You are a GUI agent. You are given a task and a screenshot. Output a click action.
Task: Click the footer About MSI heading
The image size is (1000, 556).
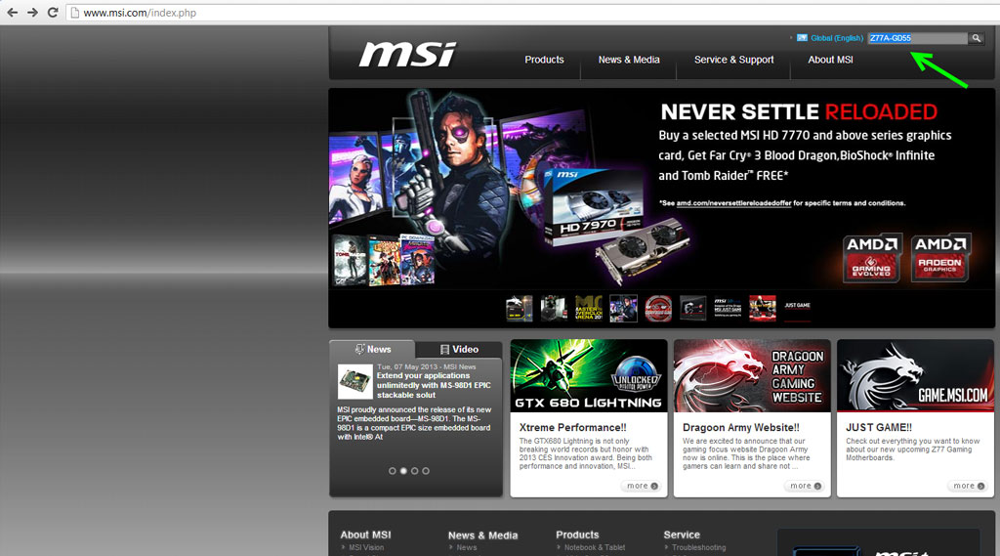pos(365,535)
